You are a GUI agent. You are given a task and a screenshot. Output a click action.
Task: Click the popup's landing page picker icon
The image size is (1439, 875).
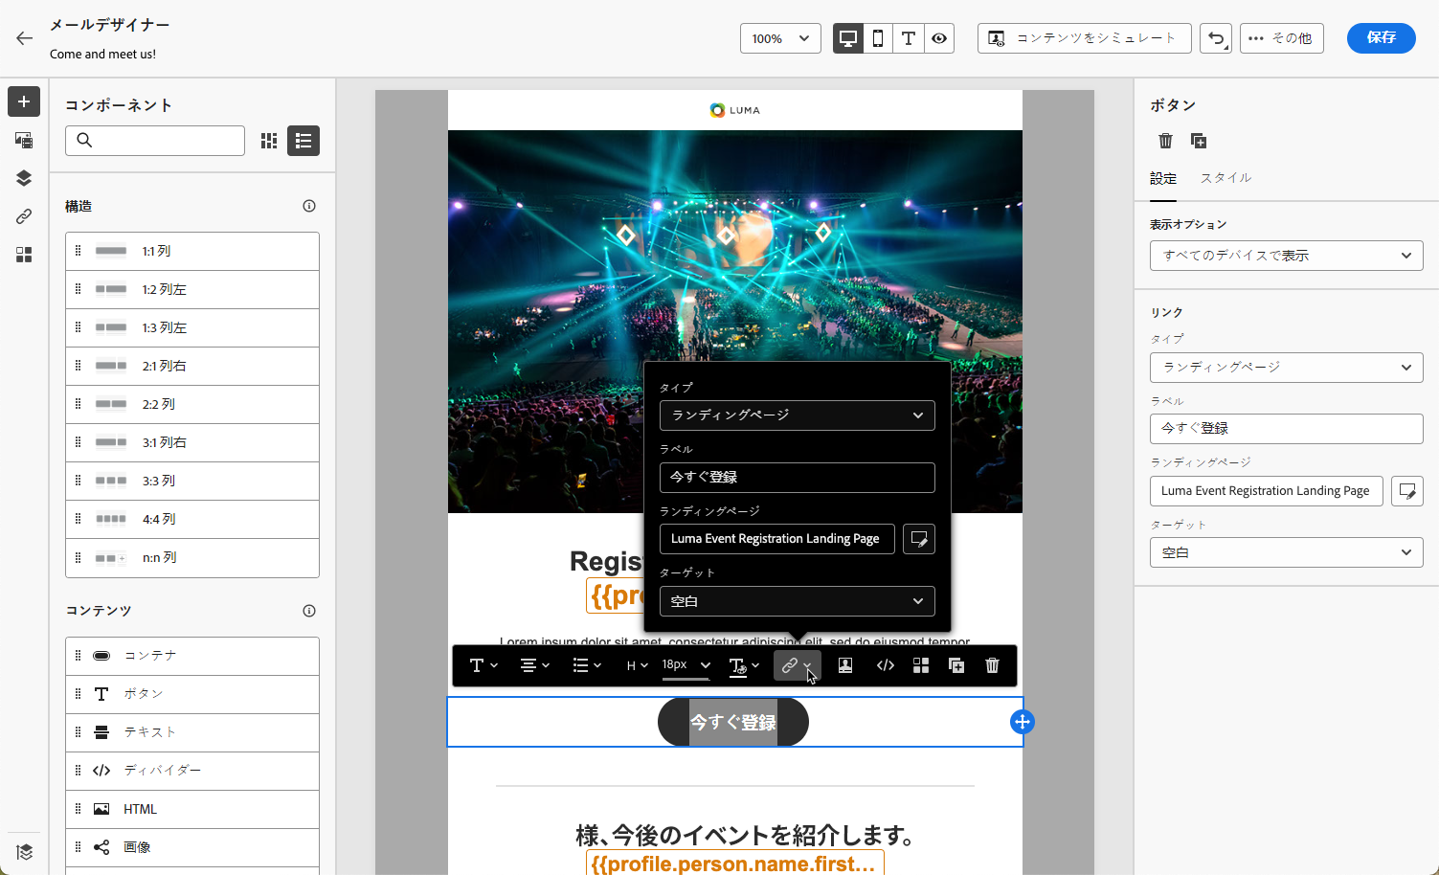(919, 539)
